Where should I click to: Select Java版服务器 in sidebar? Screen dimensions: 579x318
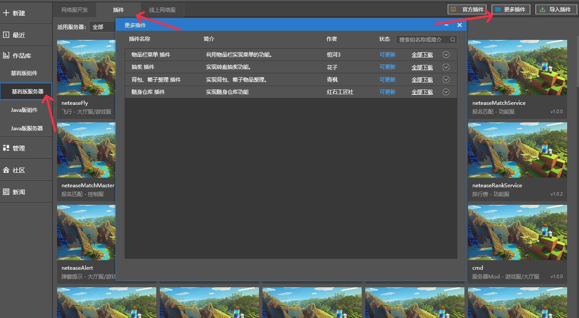(26, 129)
